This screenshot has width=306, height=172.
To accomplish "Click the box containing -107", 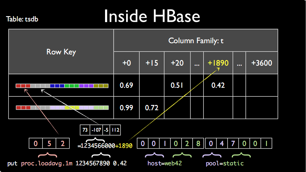I will [x=96, y=130].
